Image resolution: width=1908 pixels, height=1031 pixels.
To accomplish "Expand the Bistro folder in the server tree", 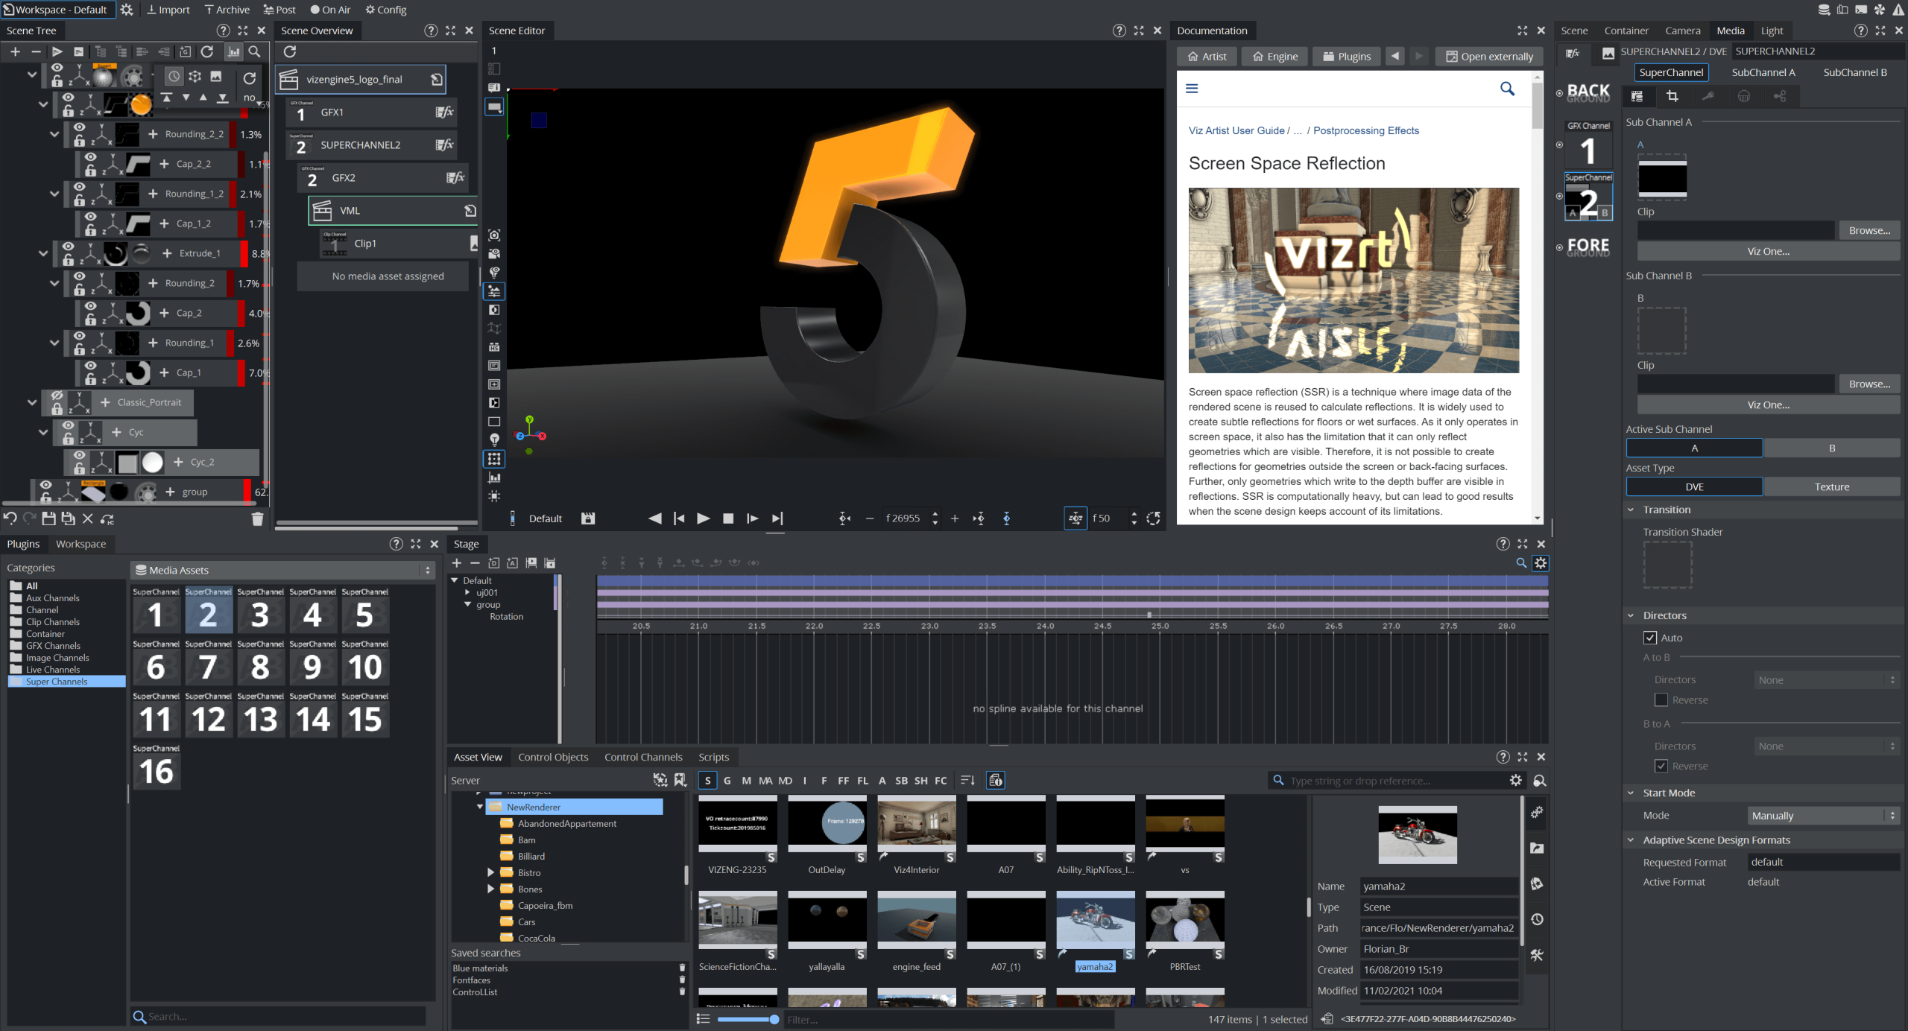I will coord(491,872).
